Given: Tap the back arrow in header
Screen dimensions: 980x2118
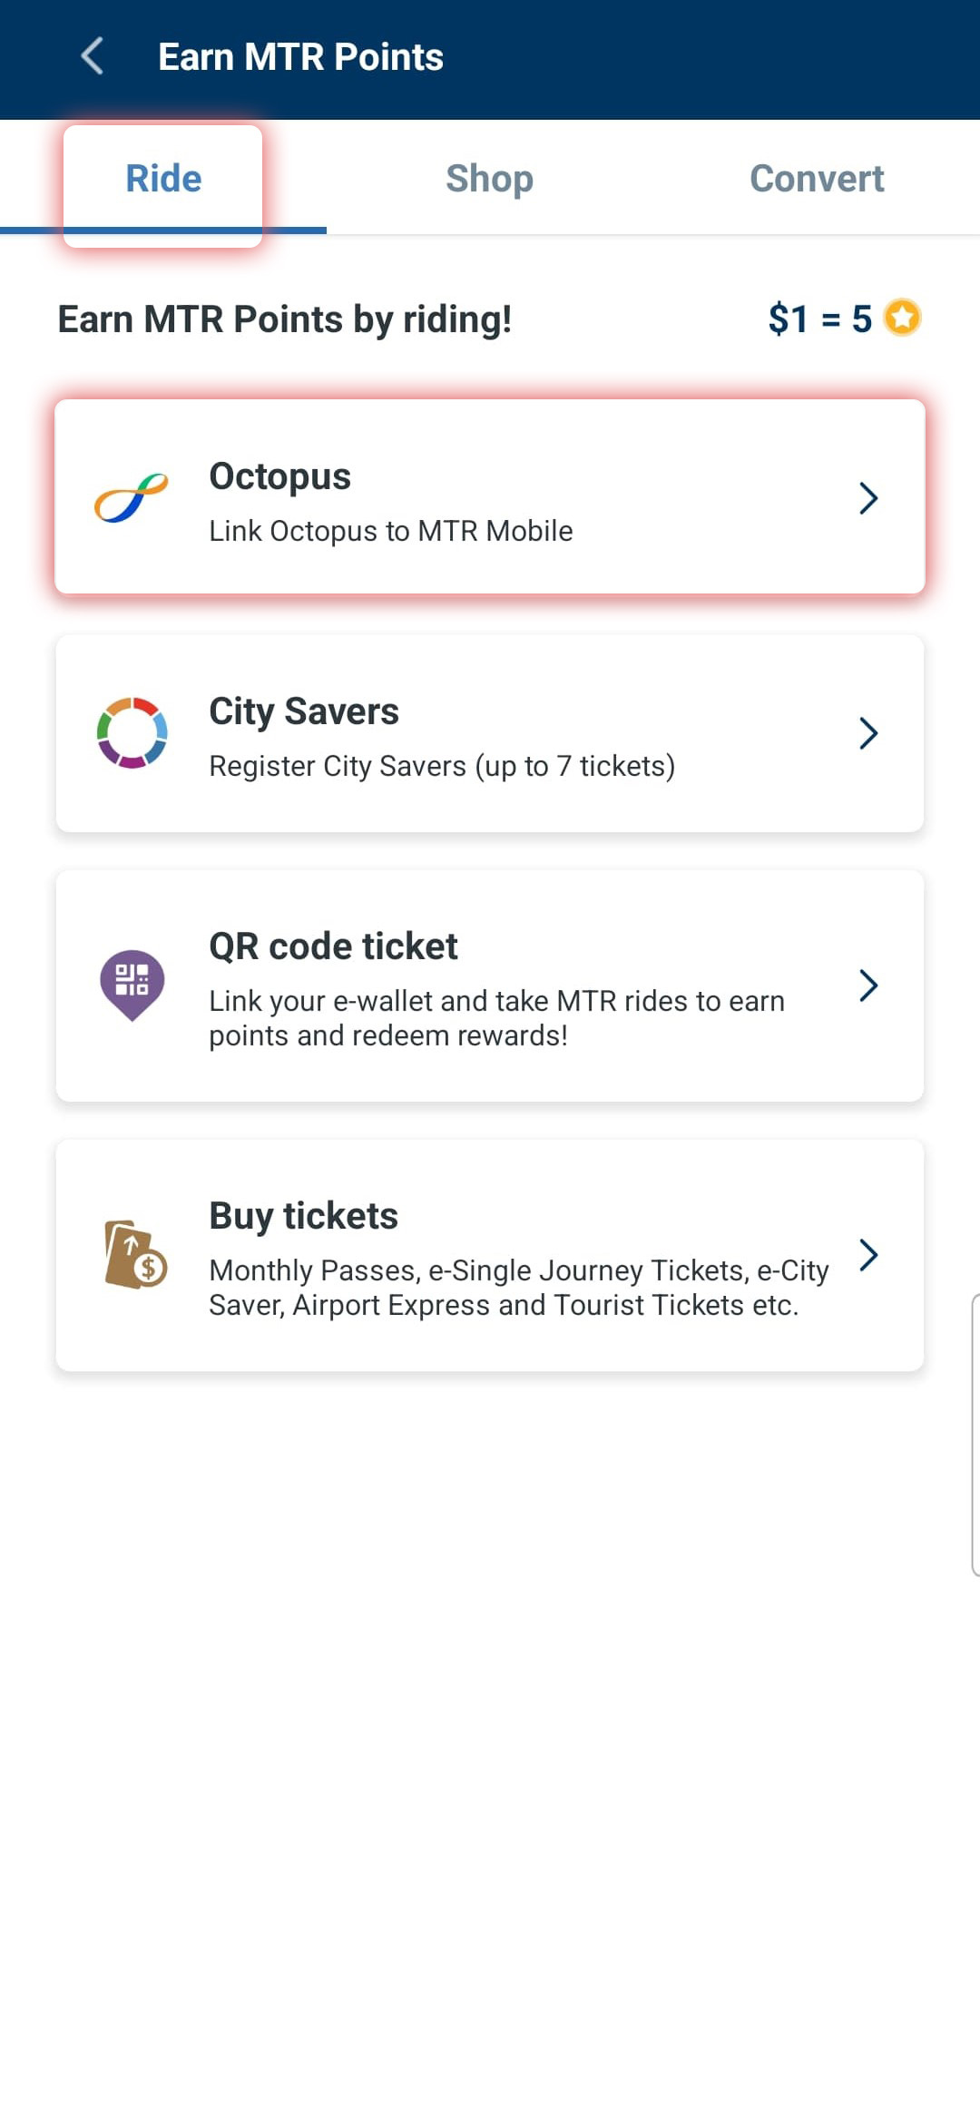Looking at the screenshot, I should click(x=92, y=56).
